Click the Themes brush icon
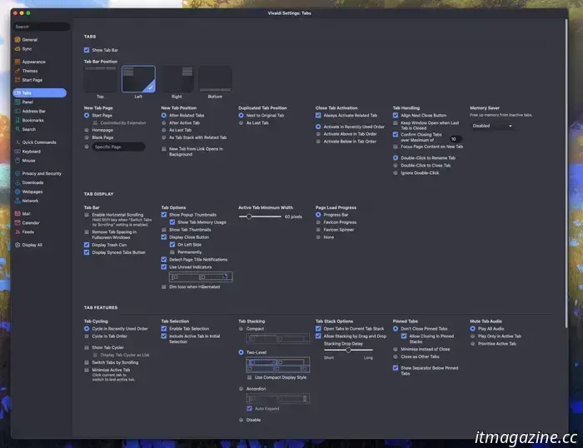The image size is (583, 448). 17,71
